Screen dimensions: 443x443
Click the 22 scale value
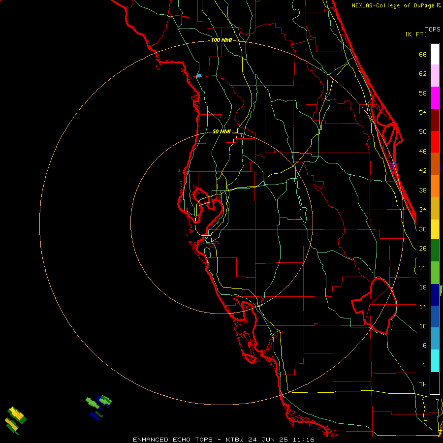(423, 268)
